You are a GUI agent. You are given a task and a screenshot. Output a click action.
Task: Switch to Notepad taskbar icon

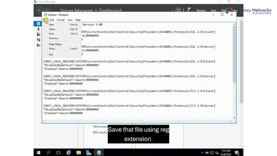(99, 153)
